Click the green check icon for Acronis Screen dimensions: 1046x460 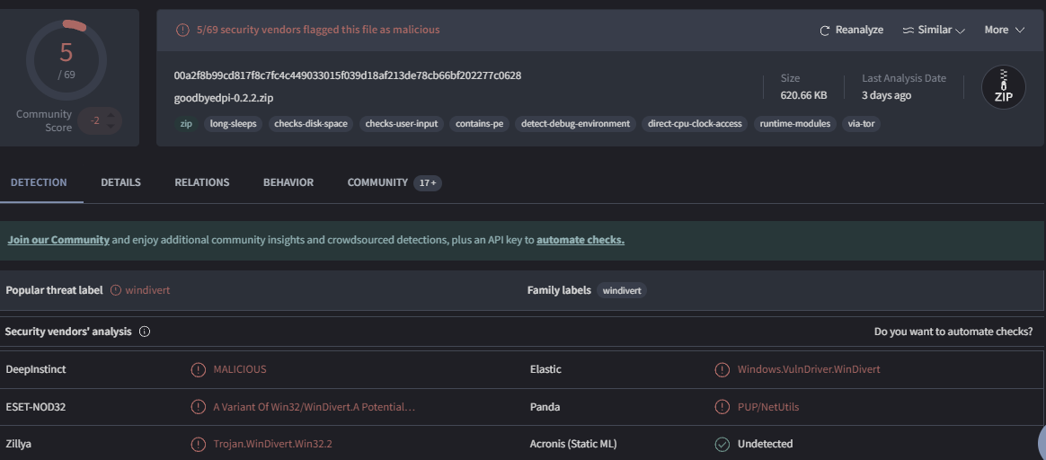[x=722, y=444]
